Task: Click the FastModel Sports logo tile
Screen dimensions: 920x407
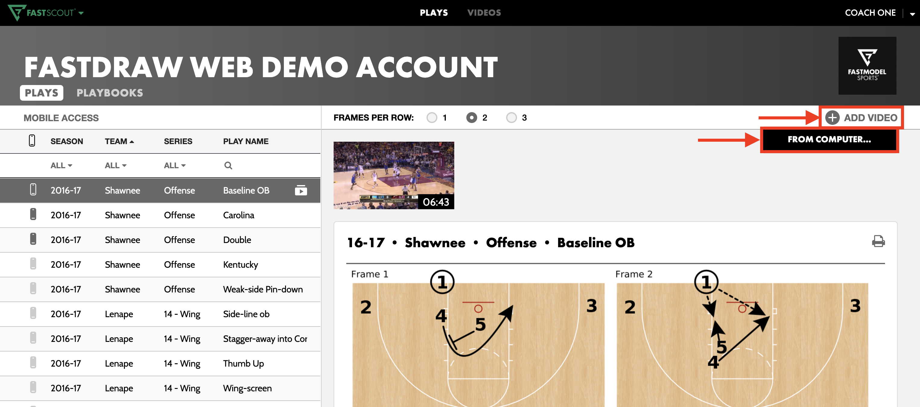Action: click(867, 66)
